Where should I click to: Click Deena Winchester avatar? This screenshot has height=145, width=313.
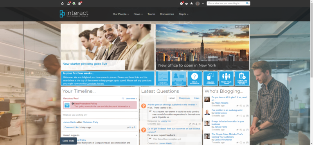207,136
